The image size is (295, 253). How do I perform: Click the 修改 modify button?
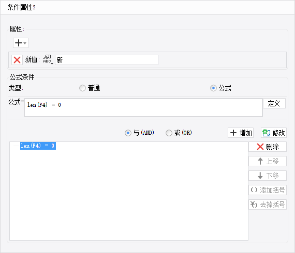[x=274, y=133]
